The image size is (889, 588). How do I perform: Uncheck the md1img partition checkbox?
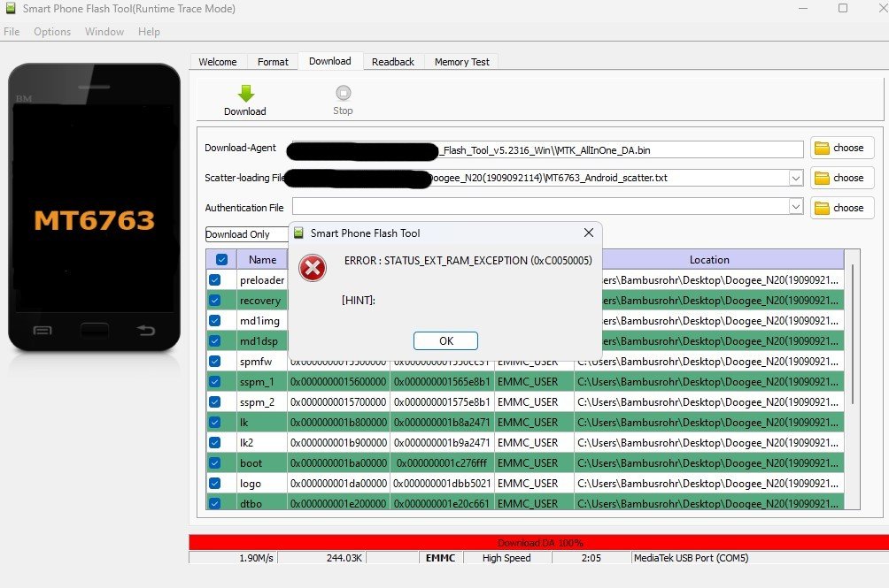pyautogui.click(x=215, y=321)
